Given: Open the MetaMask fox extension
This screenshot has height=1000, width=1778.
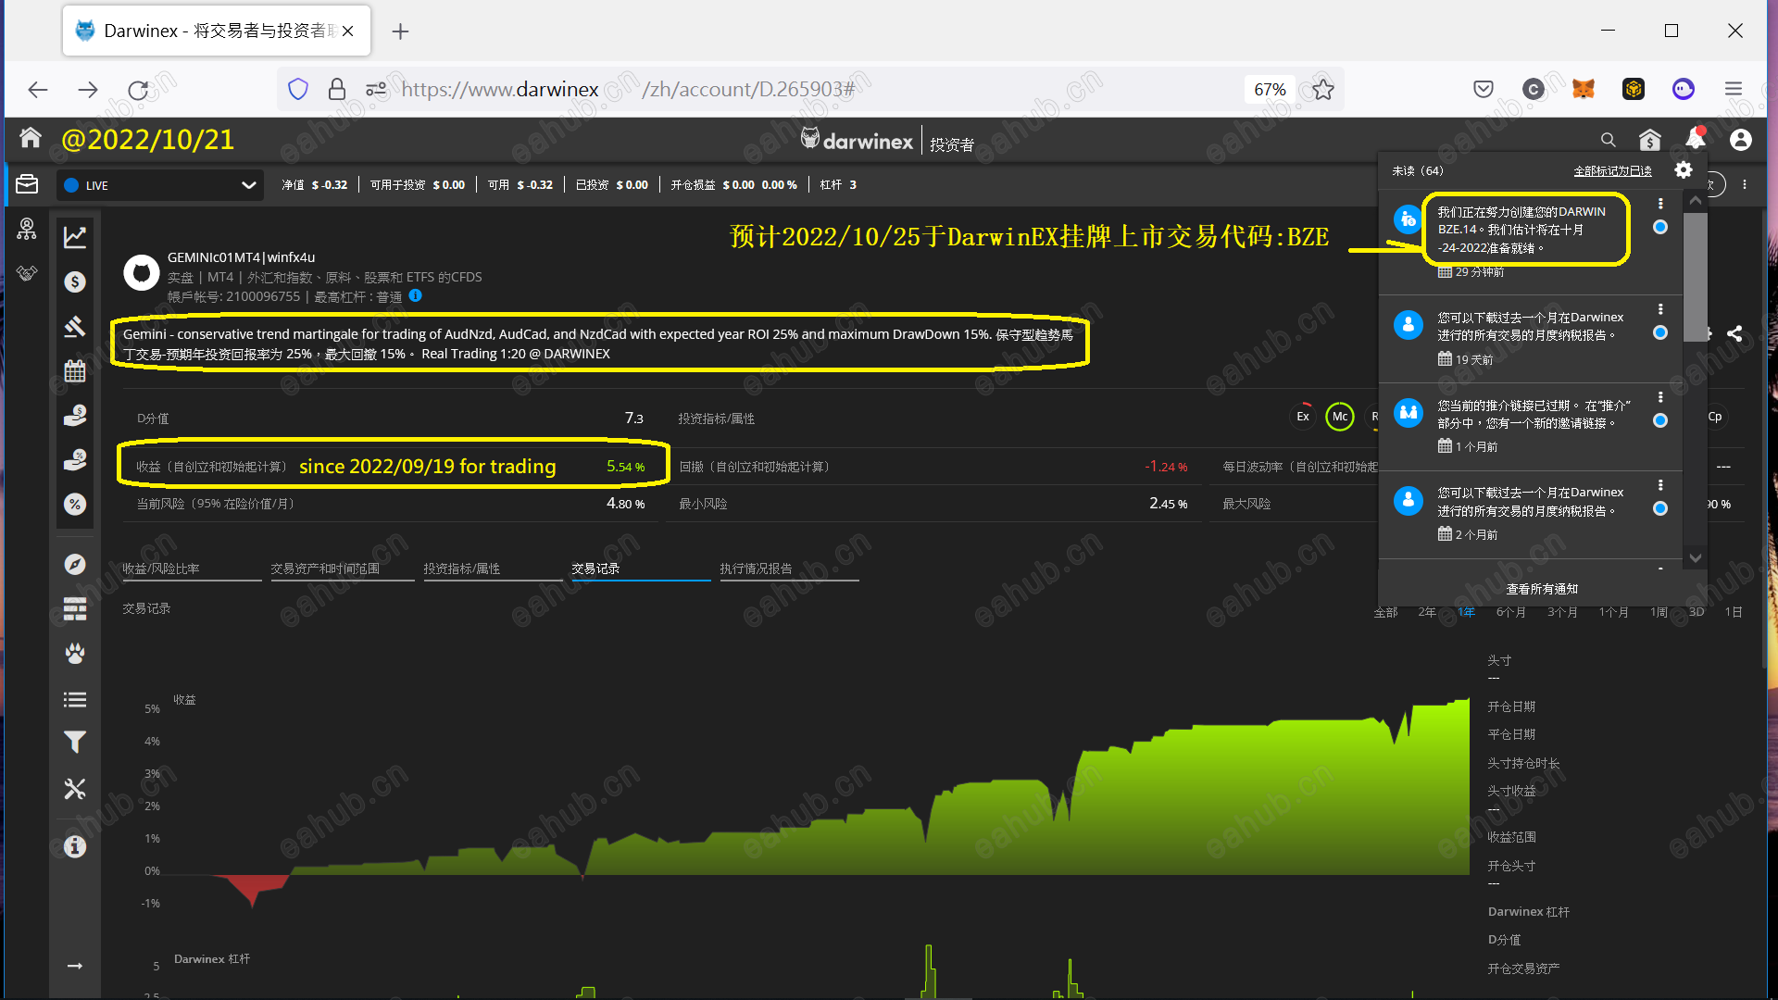Looking at the screenshot, I should point(1584,89).
